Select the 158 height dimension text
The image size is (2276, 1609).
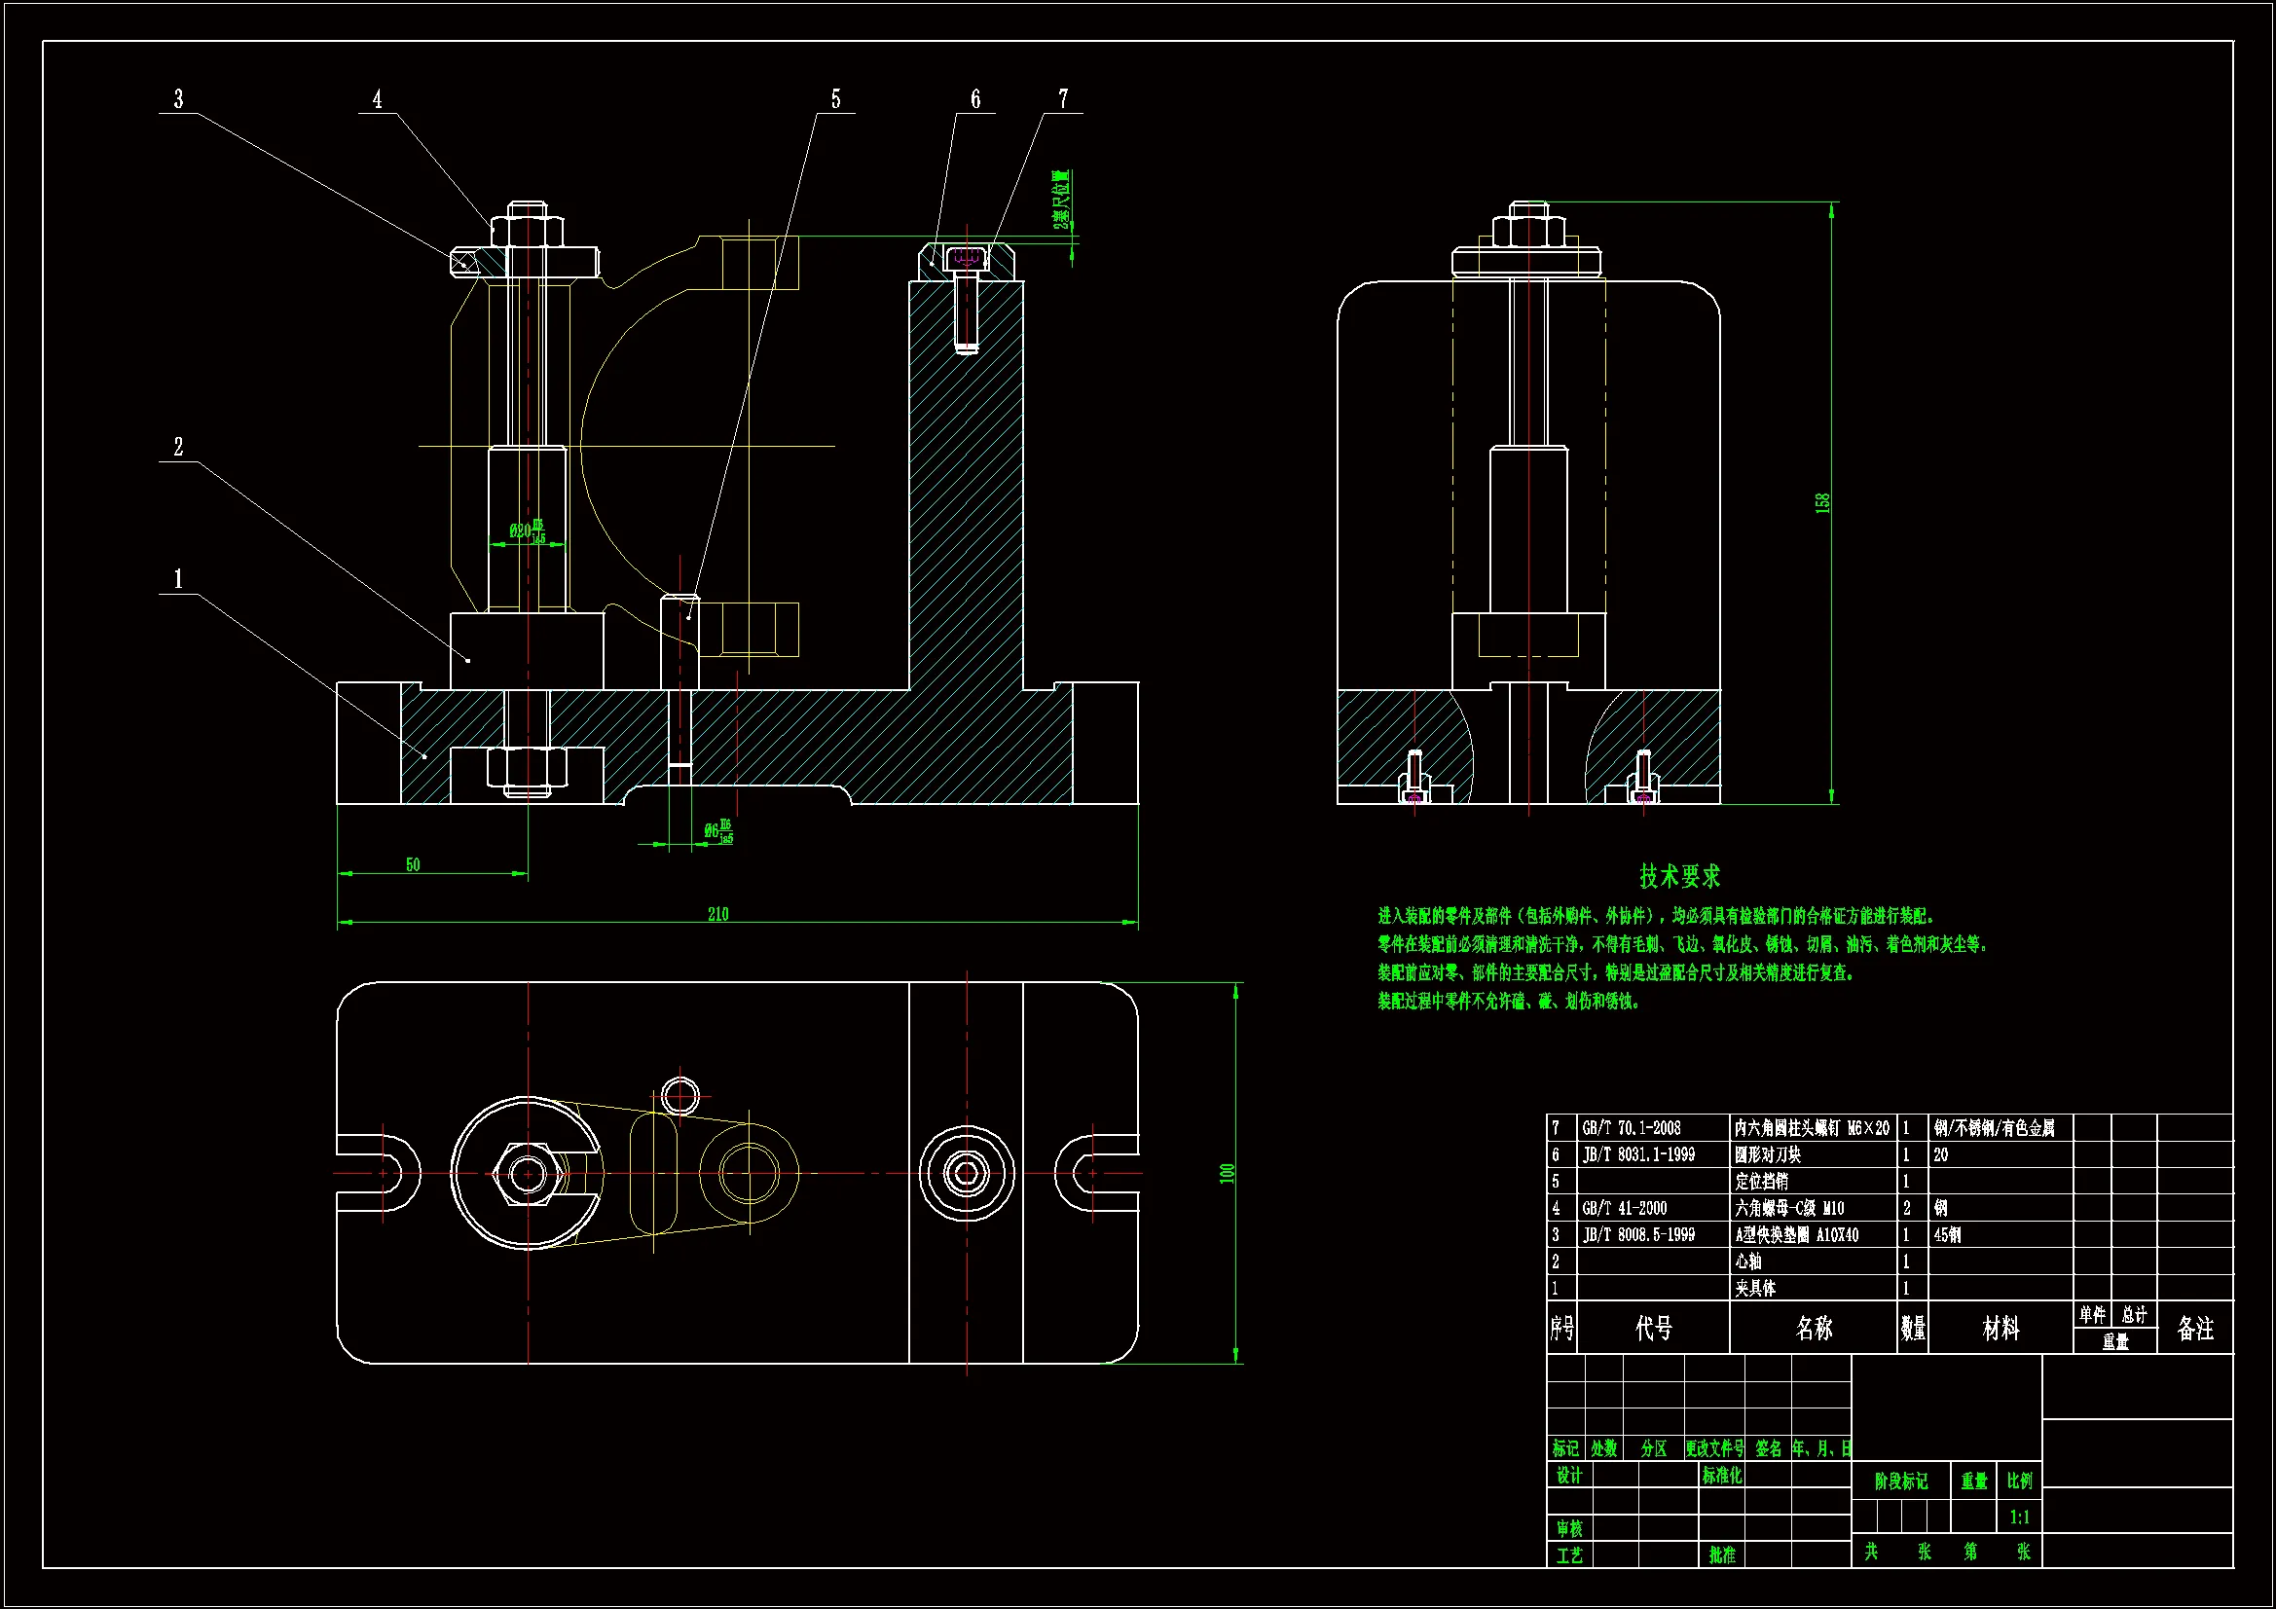tap(1822, 502)
